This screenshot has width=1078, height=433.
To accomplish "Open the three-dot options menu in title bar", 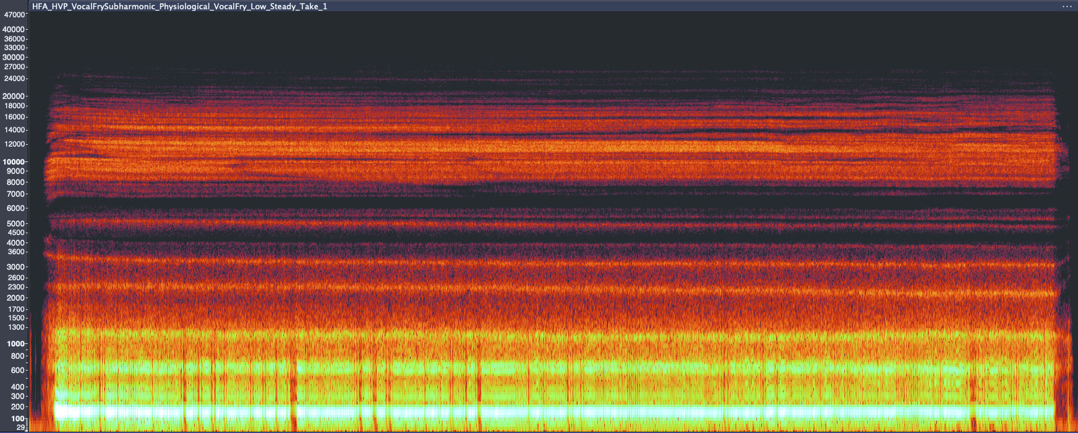I will (1067, 6).
